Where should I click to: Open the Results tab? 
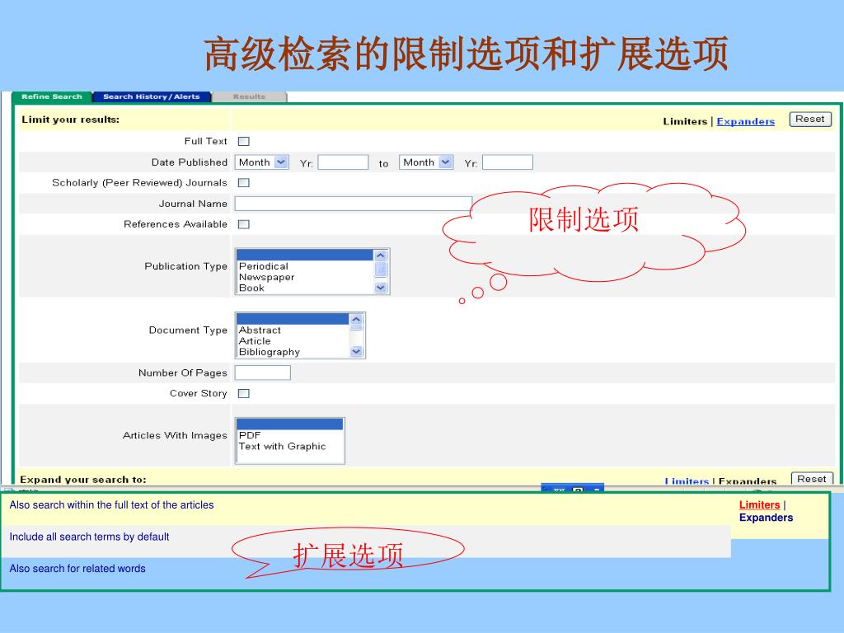(x=249, y=97)
